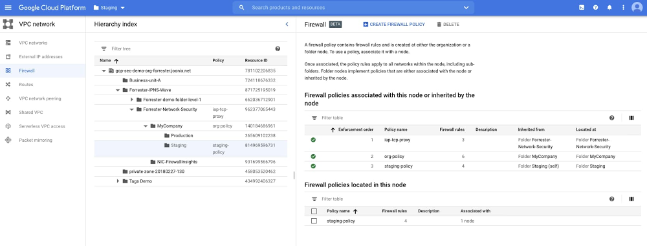The width and height of the screenshot is (647, 246).
Task: Expand the Forrester-demo-folder-level-1 folder
Action: [x=131, y=100]
